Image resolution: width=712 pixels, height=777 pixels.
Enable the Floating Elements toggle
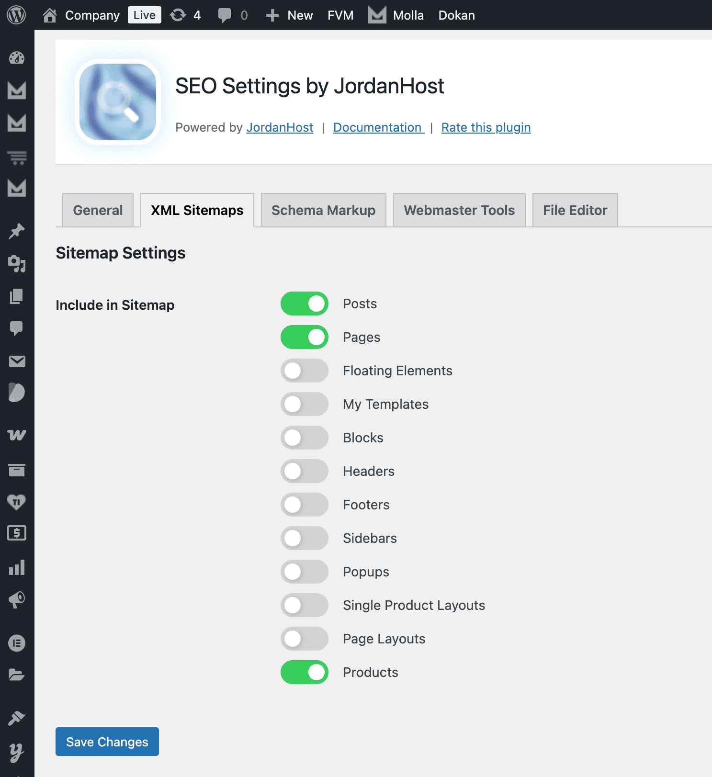tap(305, 371)
